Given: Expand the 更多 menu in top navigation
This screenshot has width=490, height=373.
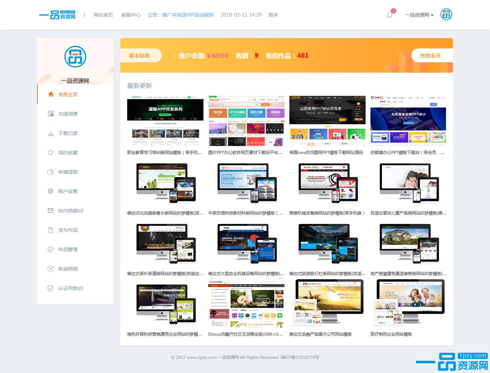Looking at the screenshot, I should (273, 15).
